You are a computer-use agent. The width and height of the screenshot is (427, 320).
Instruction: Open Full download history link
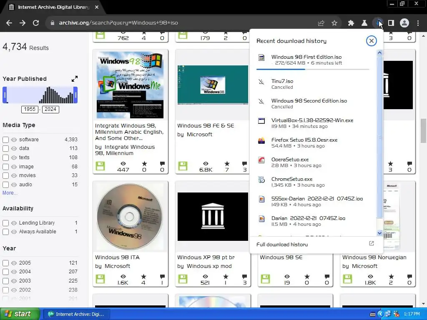click(x=282, y=244)
